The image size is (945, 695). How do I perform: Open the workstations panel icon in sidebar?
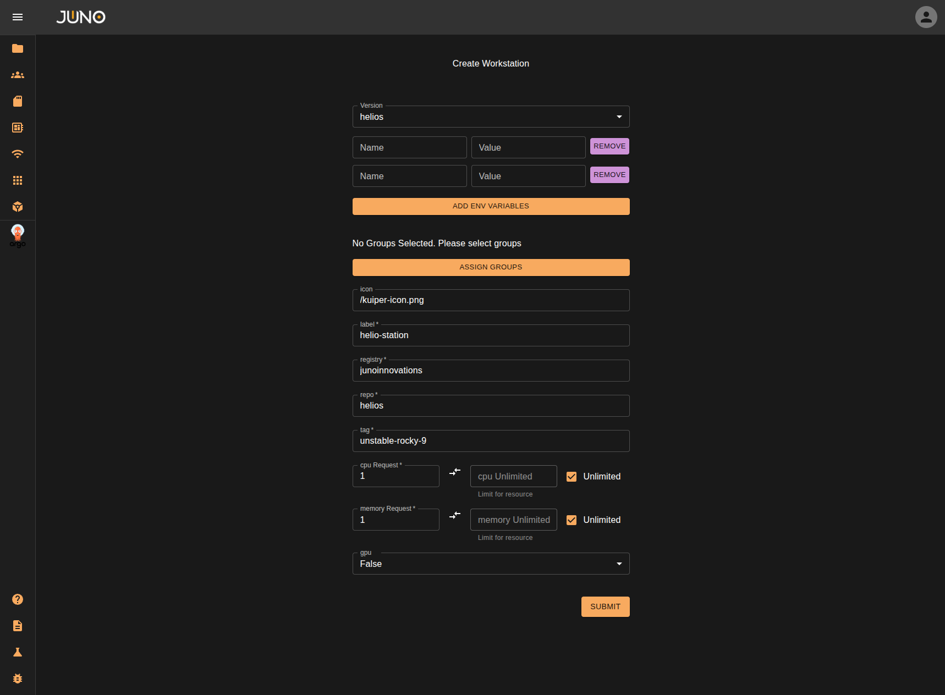[18, 128]
